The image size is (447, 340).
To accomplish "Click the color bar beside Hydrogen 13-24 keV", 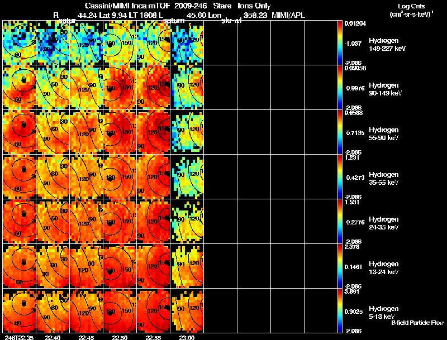I will click(340, 266).
